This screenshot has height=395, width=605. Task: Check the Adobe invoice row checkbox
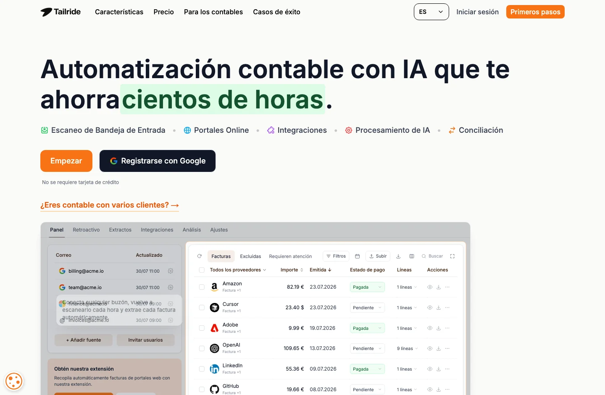pyautogui.click(x=202, y=328)
